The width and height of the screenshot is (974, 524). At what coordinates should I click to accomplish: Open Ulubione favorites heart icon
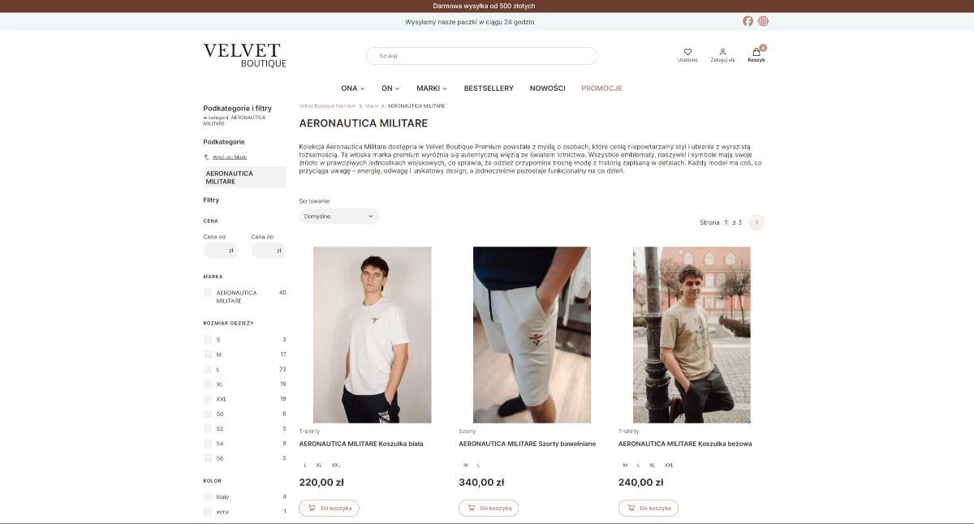(x=687, y=52)
